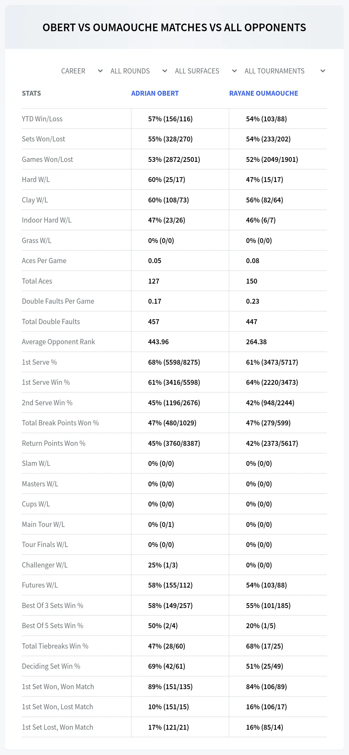Open Rayane Oumaouche player link
Viewport: 349px width, 755px height.
click(263, 93)
